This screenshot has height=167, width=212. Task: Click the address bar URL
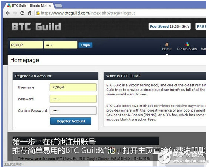pos(88,13)
